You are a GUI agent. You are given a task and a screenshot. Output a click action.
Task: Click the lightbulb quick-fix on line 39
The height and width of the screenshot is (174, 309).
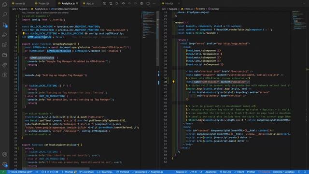tap(173, 82)
